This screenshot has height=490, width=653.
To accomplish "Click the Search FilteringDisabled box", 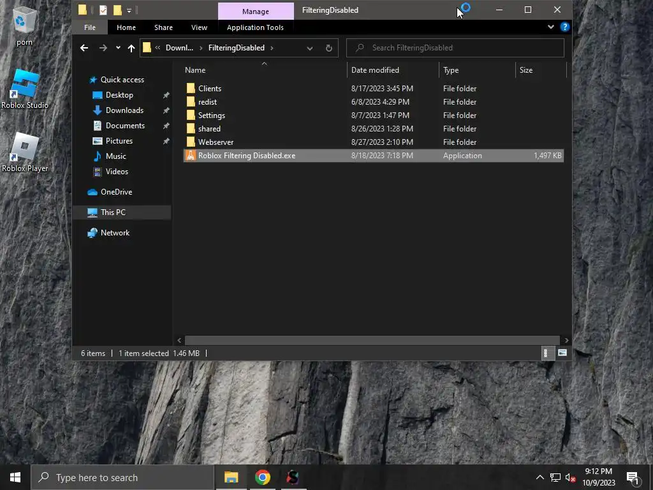I will click(x=455, y=48).
